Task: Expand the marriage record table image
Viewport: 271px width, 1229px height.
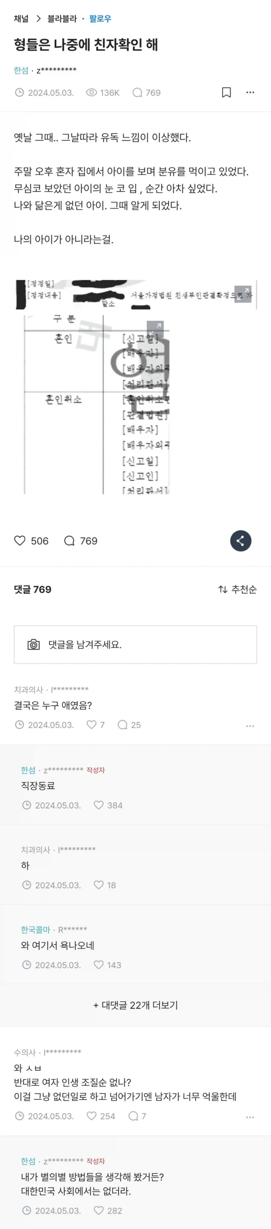Action: 155,329
